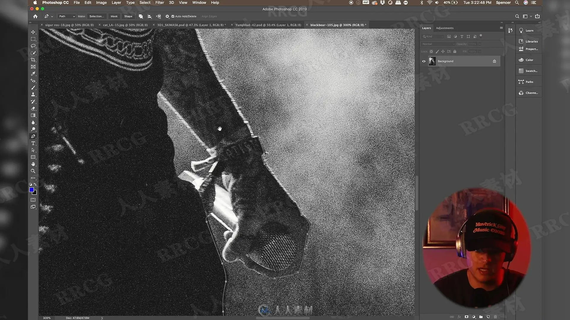
Task: Hide the Background layer eye icon
Action: [424, 61]
